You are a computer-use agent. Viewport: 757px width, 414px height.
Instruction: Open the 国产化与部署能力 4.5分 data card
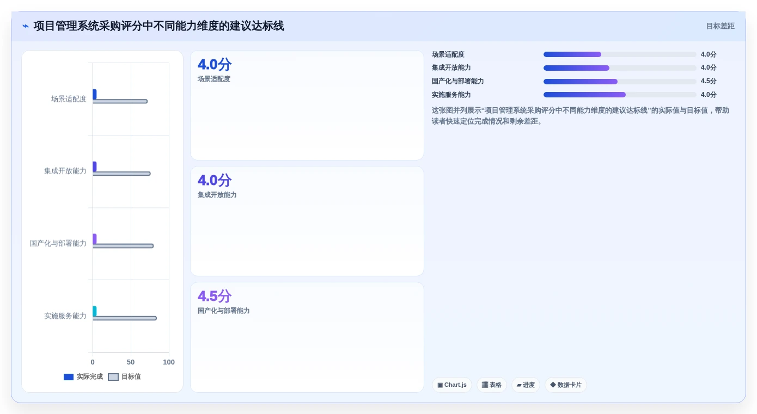point(307,337)
